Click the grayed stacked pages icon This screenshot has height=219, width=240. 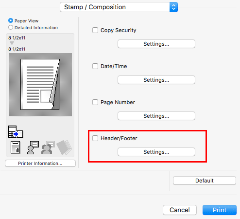pyautogui.click(x=64, y=147)
